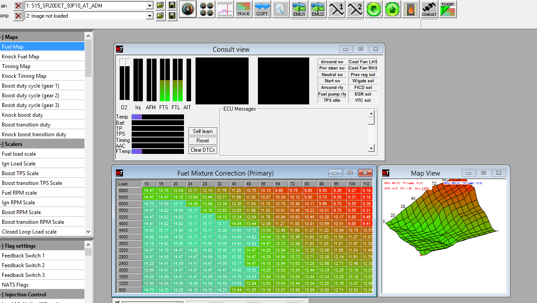Image resolution: width=537 pixels, height=303 pixels.
Task: Click ECU Messages scrollbar down arrow
Action: point(372,149)
